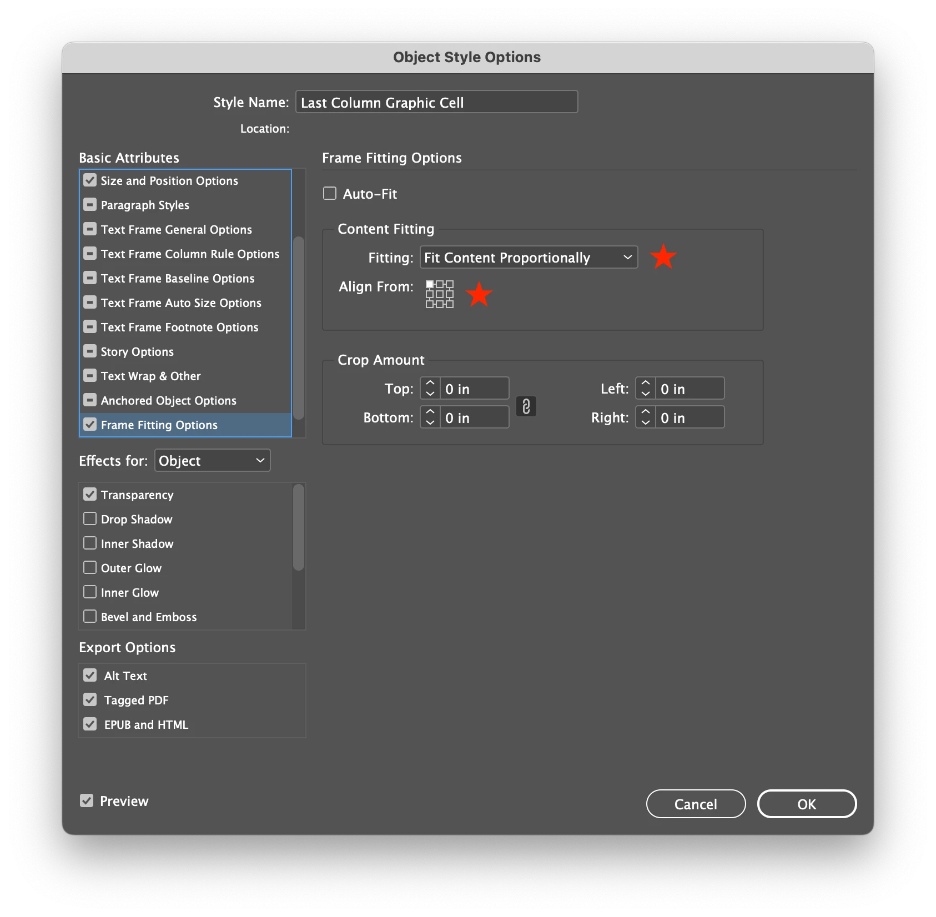Click the Bottom crop value field
Screen dimensions: 936x917
click(475, 417)
